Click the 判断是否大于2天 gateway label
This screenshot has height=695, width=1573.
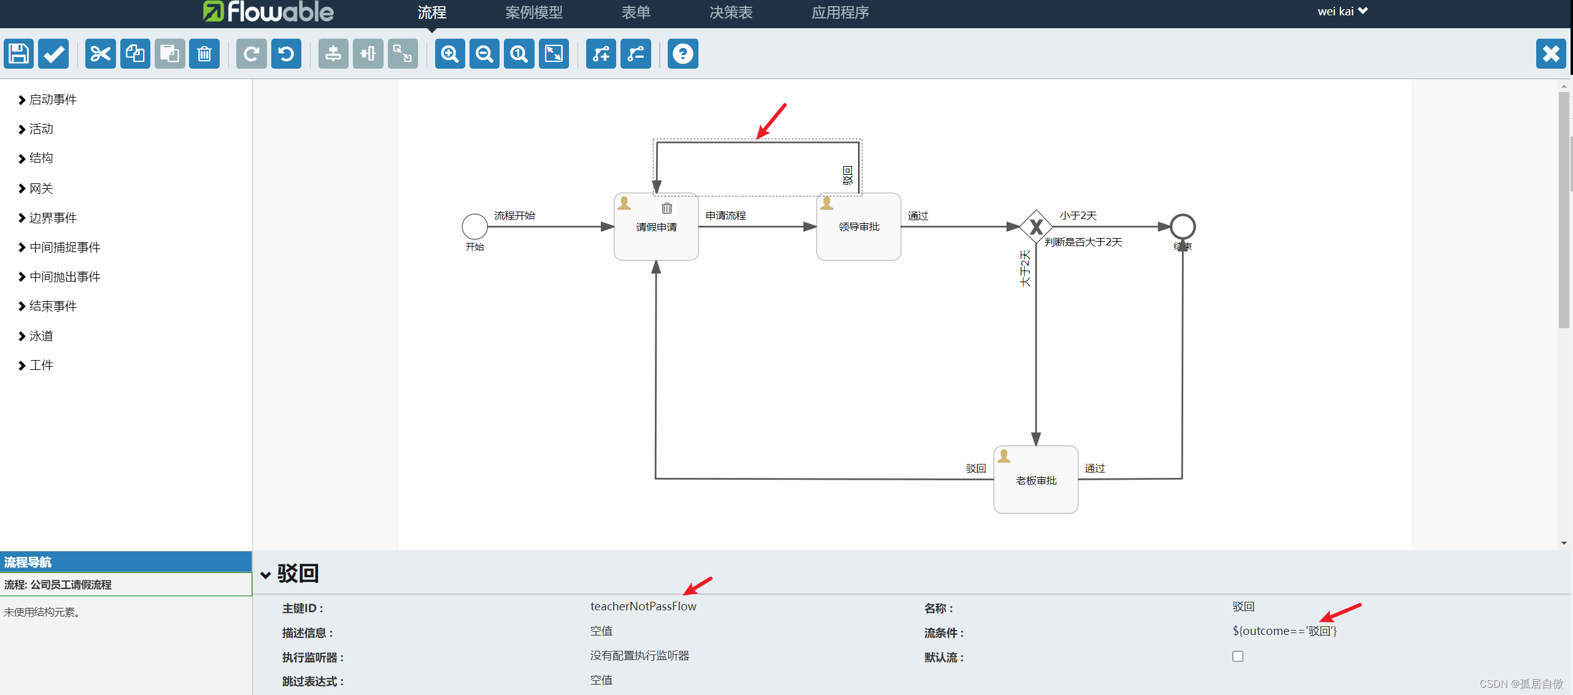point(1083,242)
